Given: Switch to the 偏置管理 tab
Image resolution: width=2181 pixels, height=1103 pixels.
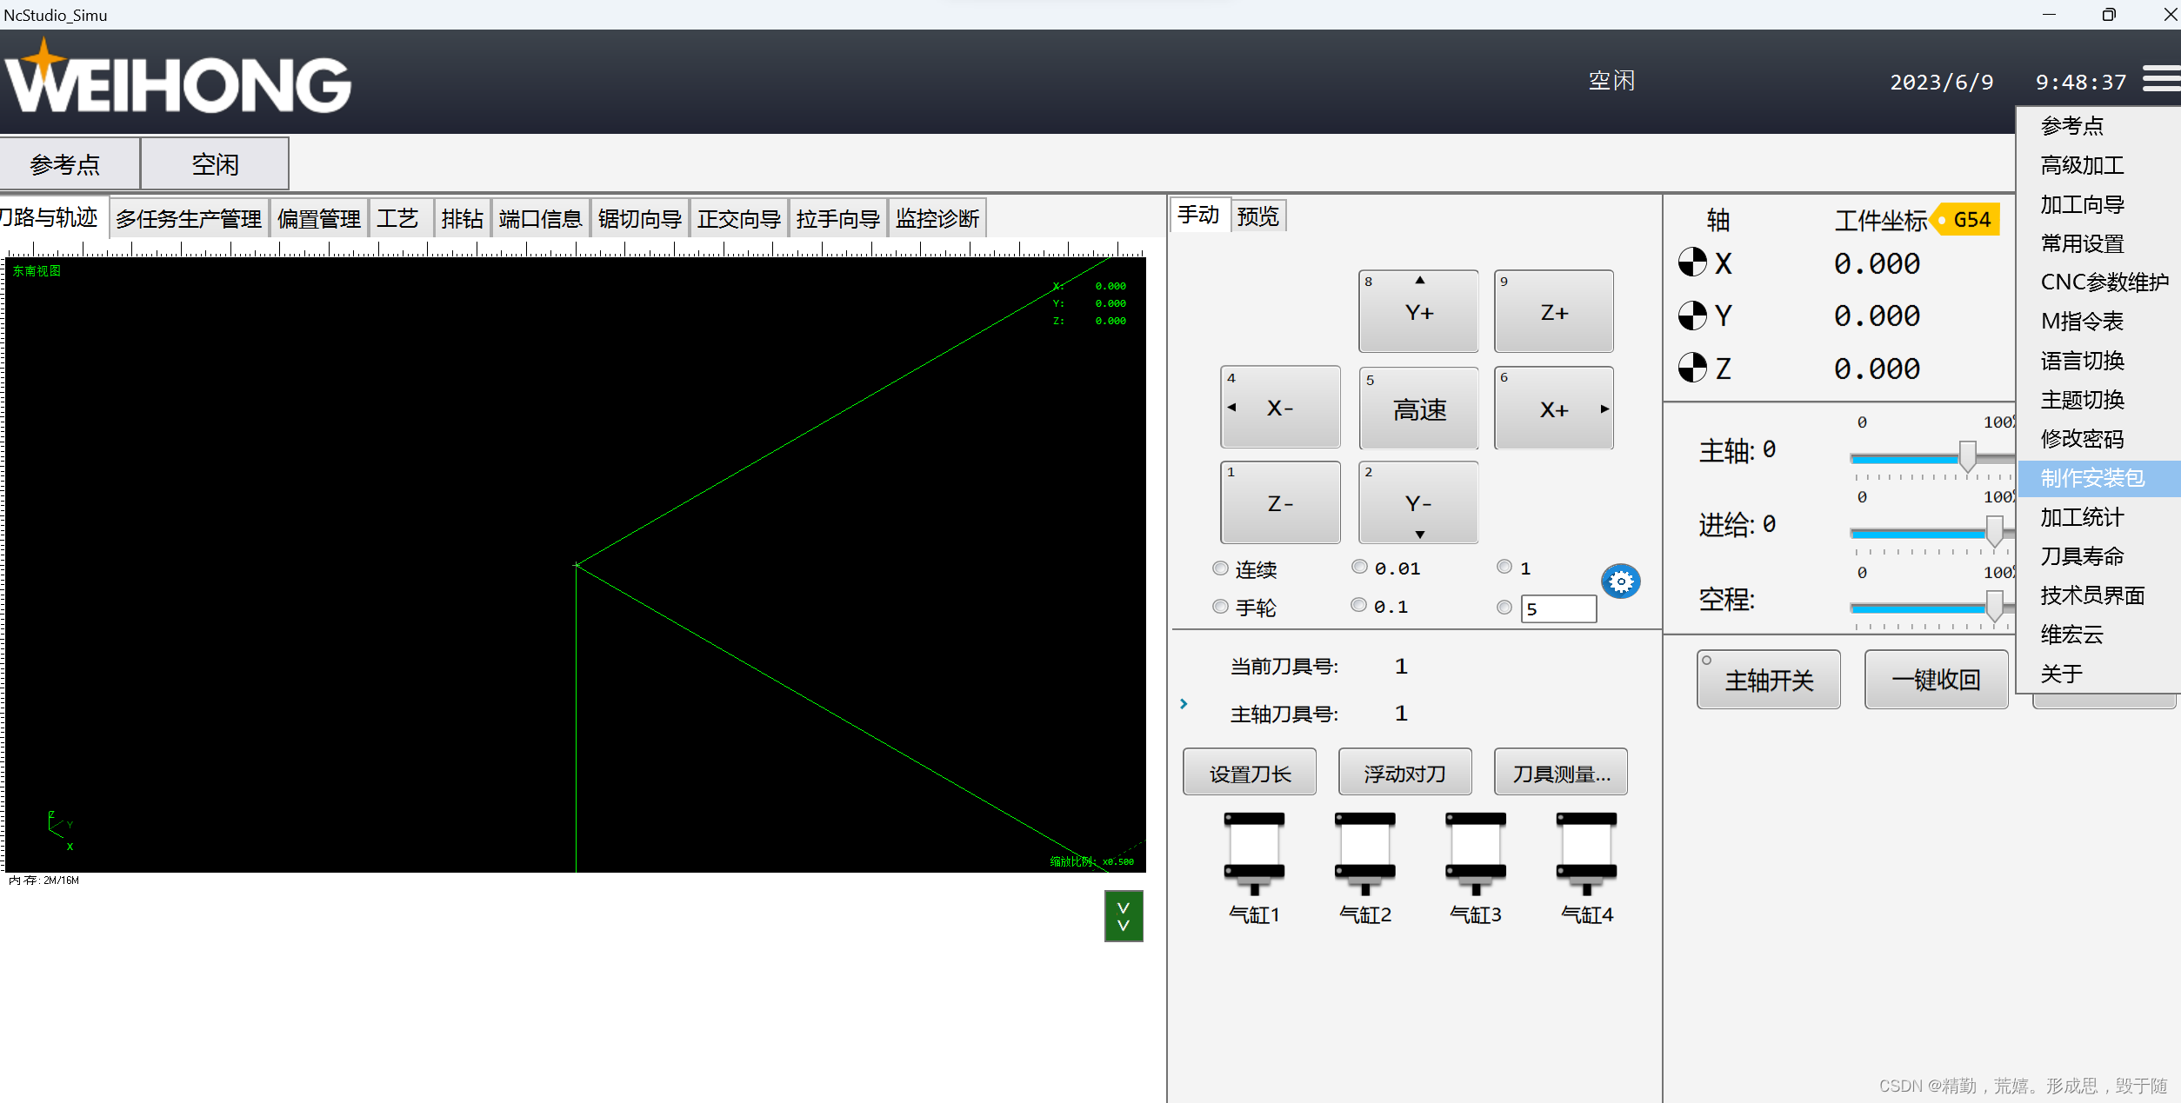Looking at the screenshot, I should pos(318,218).
